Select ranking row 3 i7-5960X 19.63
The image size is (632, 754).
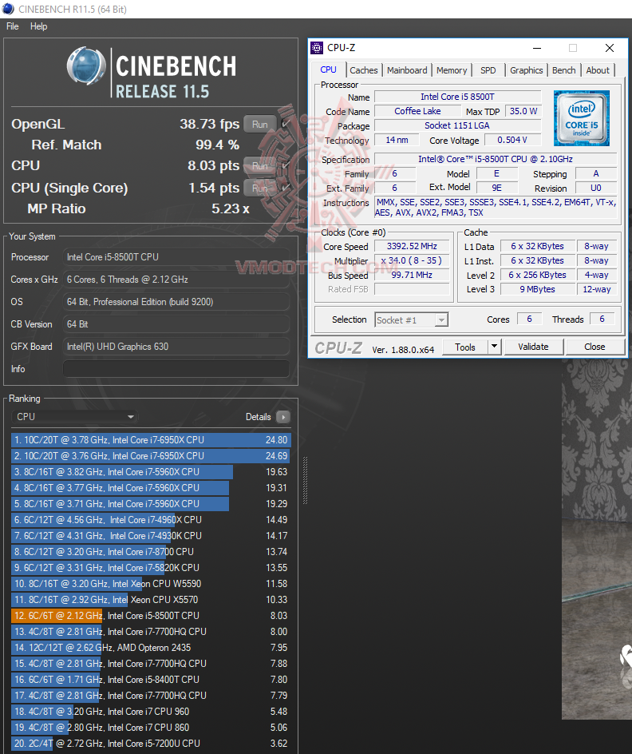tap(151, 472)
